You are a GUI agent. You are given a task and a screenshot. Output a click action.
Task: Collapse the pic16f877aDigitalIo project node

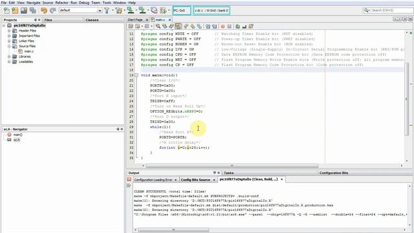click(4, 26)
